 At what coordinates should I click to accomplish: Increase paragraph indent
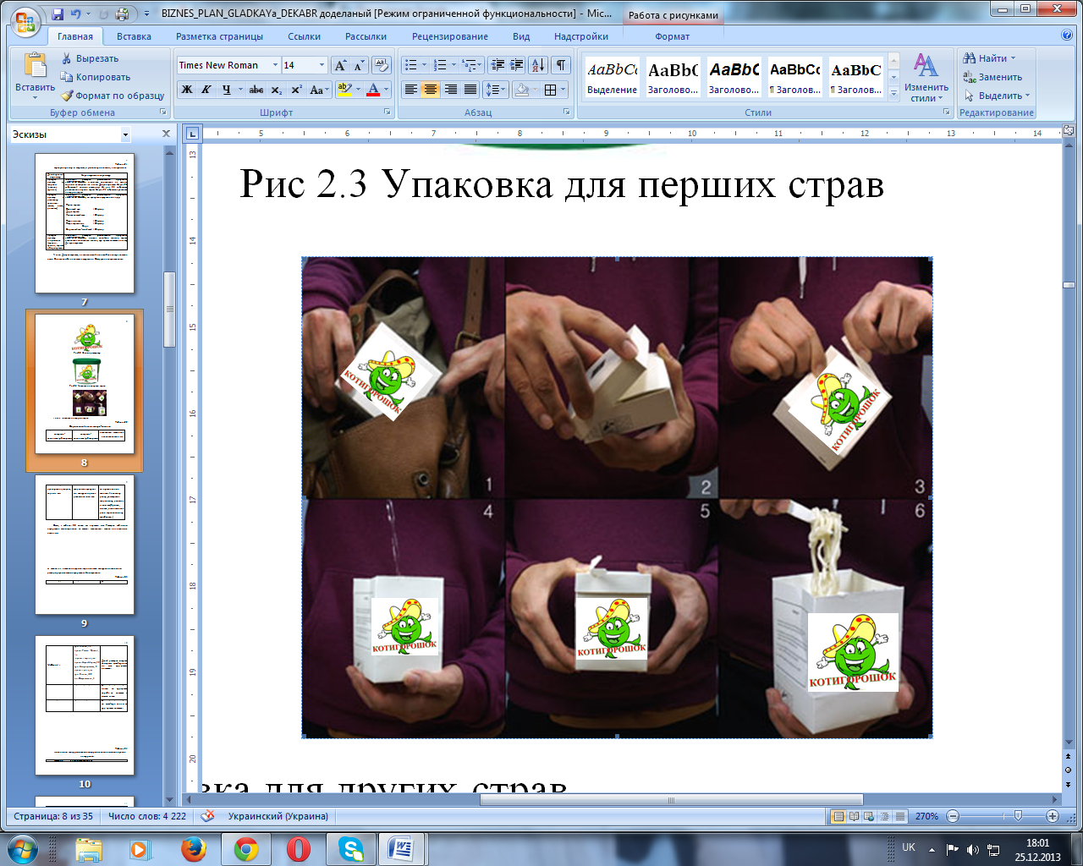(x=516, y=65)
